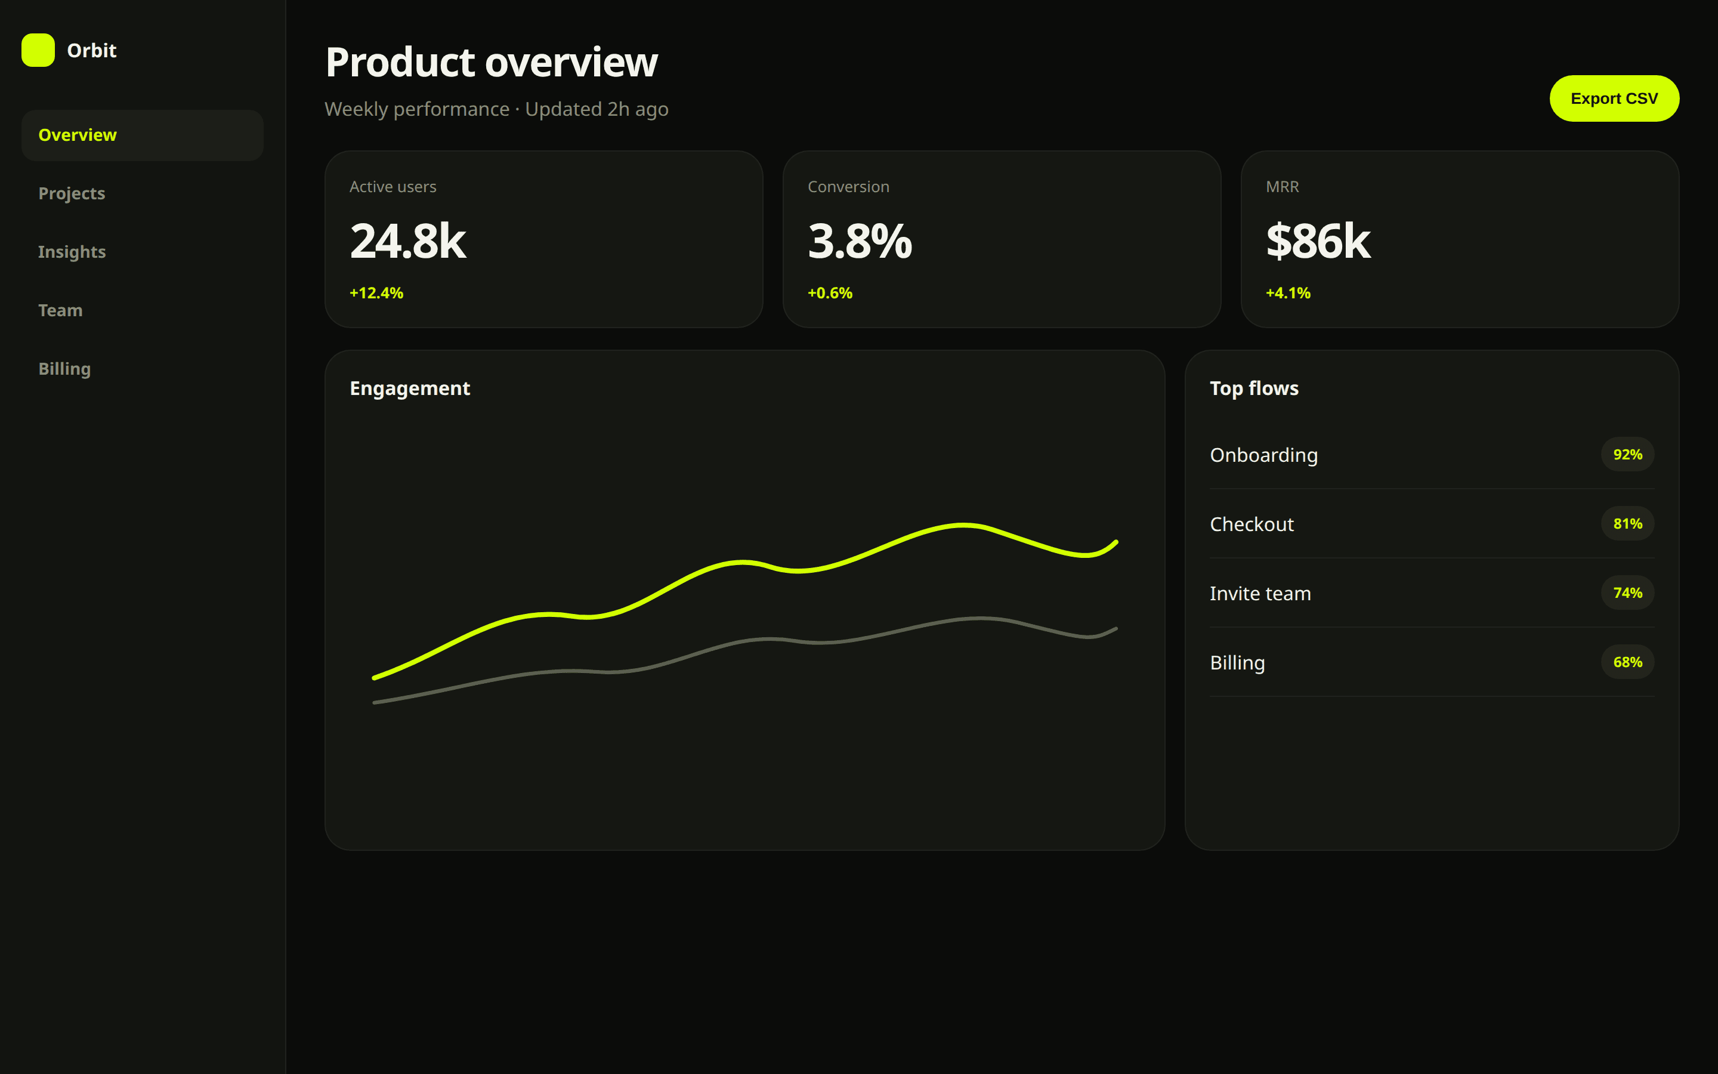Select Team in the sidebar
The image size is (1718, 1074).
pos(142,310)
